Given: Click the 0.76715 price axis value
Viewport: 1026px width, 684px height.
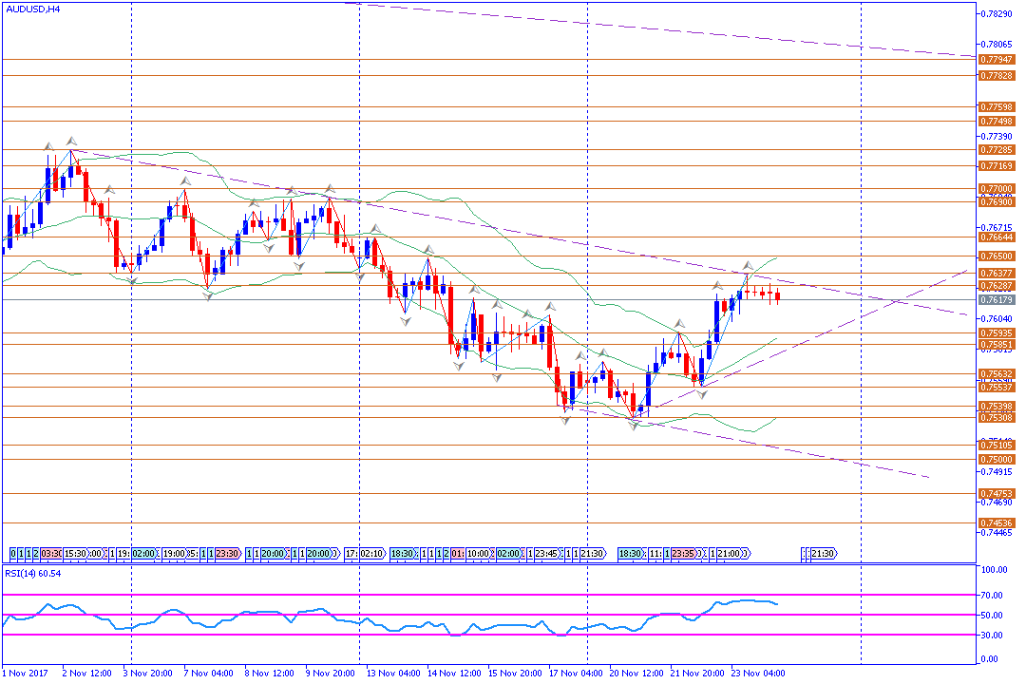Looking at the screenshot, I should pos(997,226).
